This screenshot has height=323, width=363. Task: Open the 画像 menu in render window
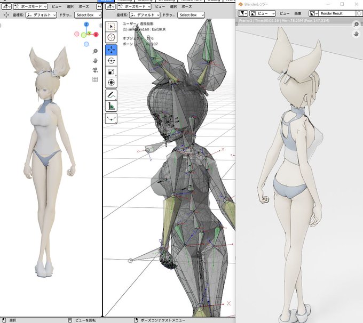point(298,13)
